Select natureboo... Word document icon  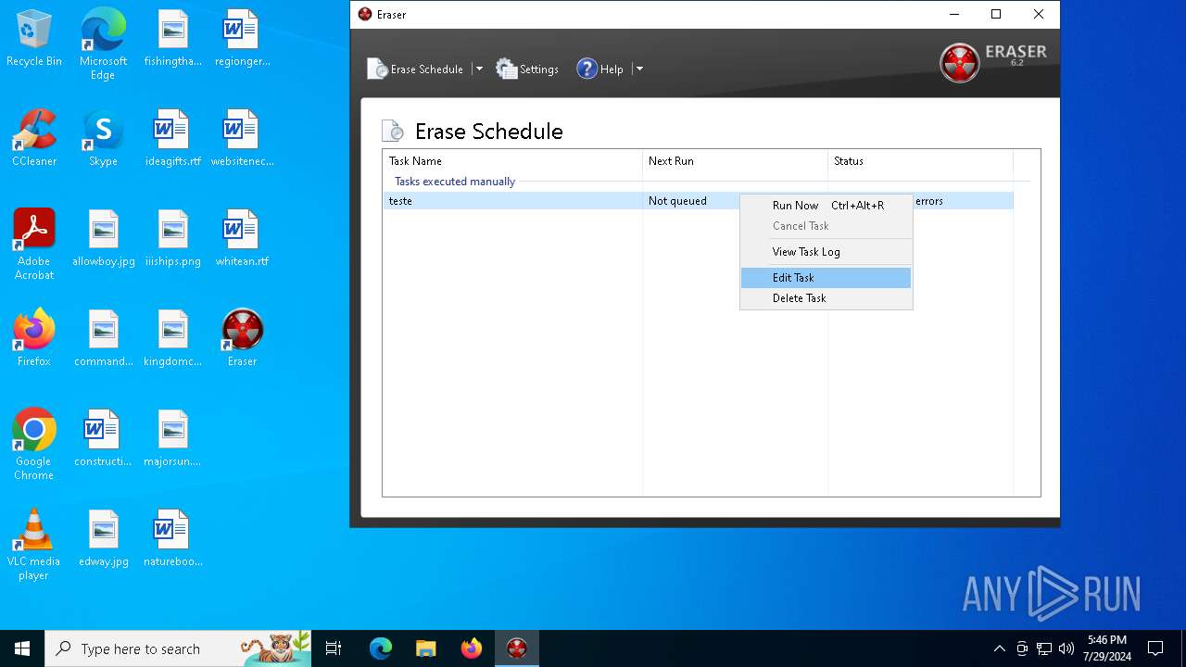coord(173,539)
